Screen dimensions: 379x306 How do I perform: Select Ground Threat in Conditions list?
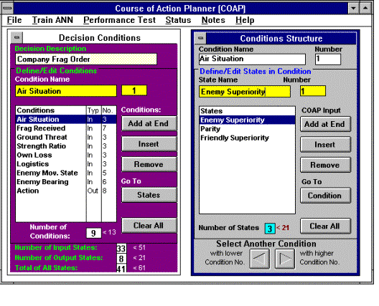pyautogui.click(x=66, y=137)
